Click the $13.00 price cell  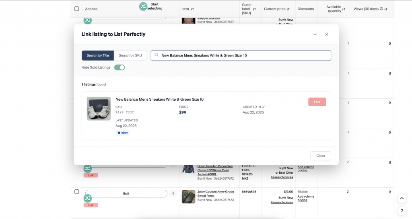[288, 192]
